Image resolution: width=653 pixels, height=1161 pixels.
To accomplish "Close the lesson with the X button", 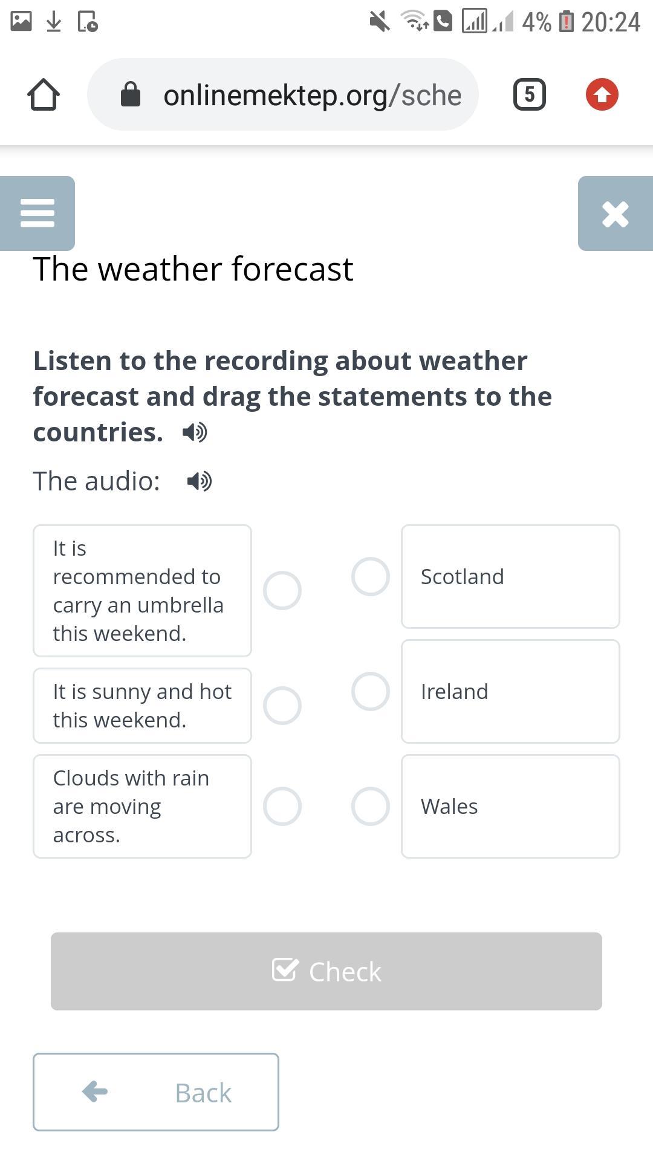I will coord(616,213).
